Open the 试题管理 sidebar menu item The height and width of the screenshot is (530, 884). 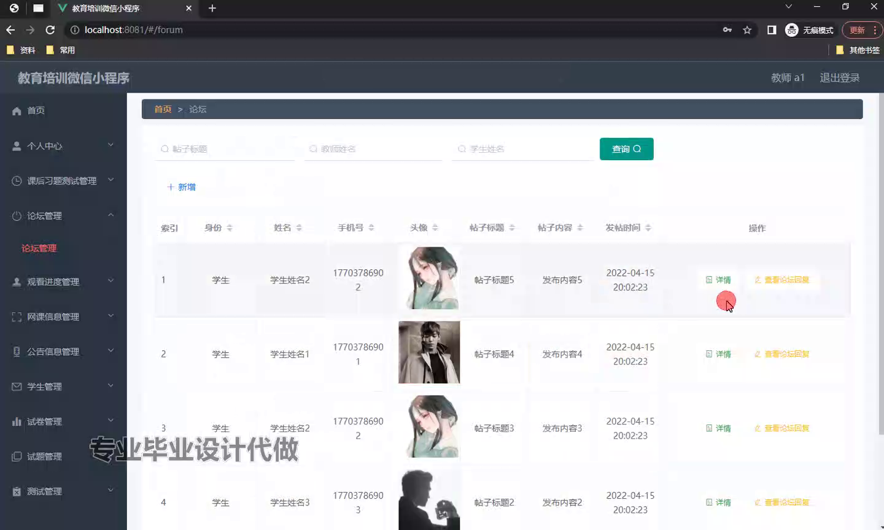[x=63, y=456]
